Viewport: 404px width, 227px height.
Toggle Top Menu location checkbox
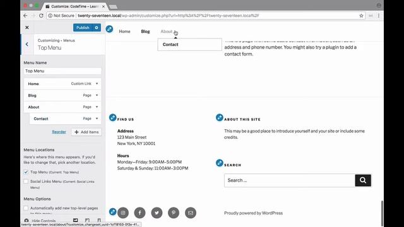26,172
